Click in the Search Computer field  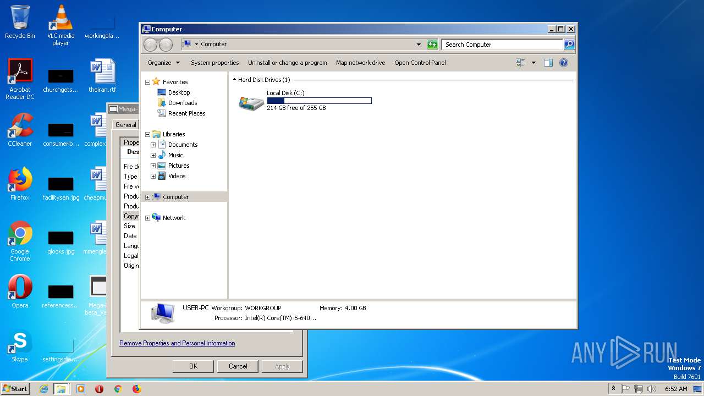tap(503, 45)
